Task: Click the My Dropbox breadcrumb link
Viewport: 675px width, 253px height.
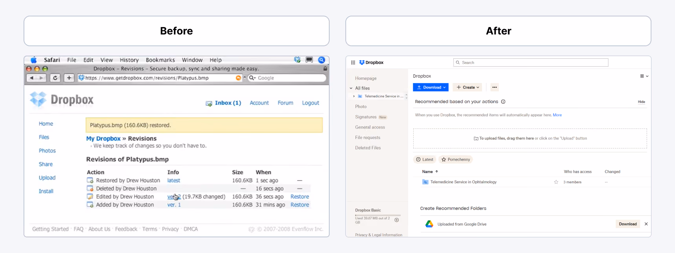Action: 103,139
